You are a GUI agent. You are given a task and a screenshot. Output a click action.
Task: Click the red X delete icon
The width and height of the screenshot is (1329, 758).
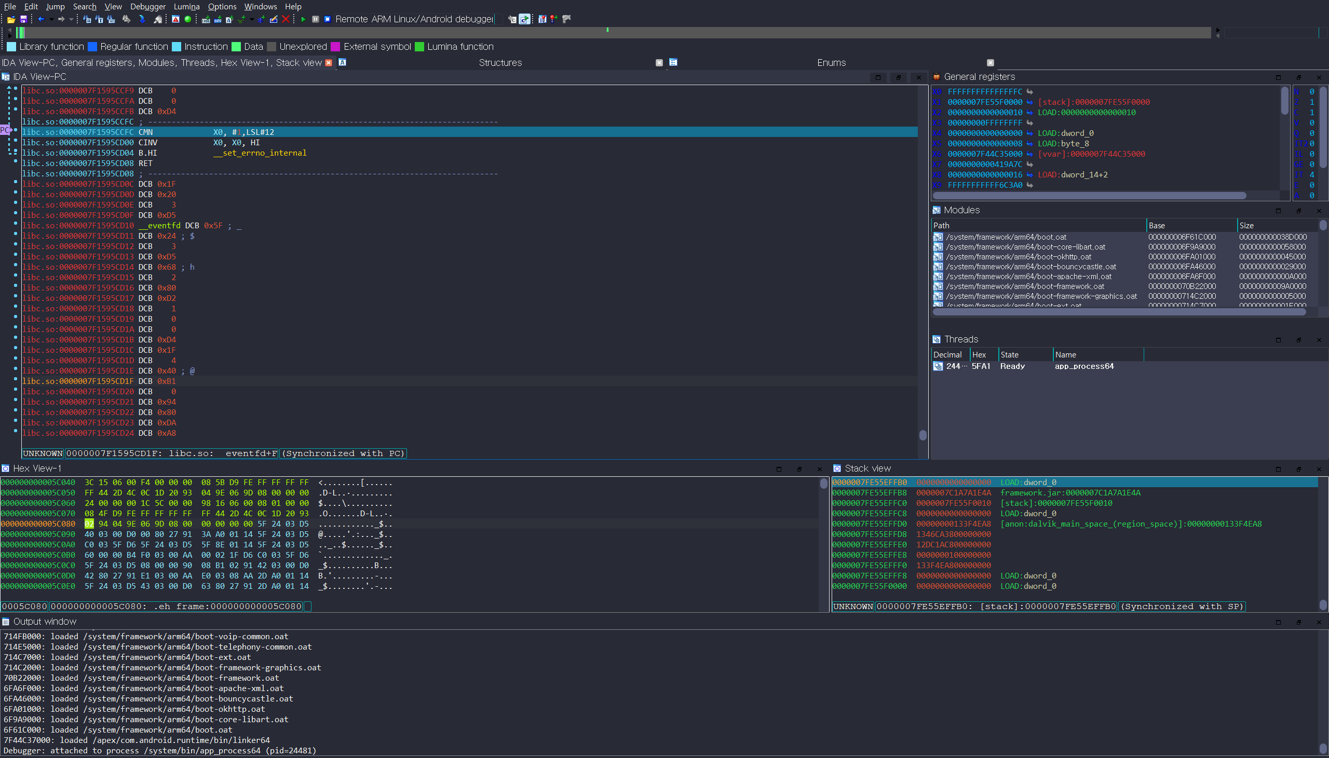(286, 19)
